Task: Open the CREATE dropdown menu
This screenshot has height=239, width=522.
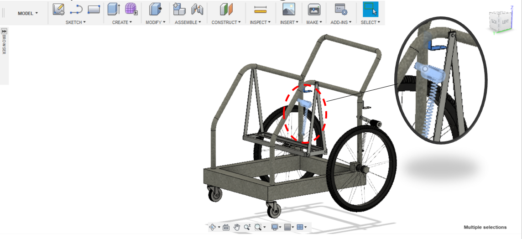Action: (122, 22)
